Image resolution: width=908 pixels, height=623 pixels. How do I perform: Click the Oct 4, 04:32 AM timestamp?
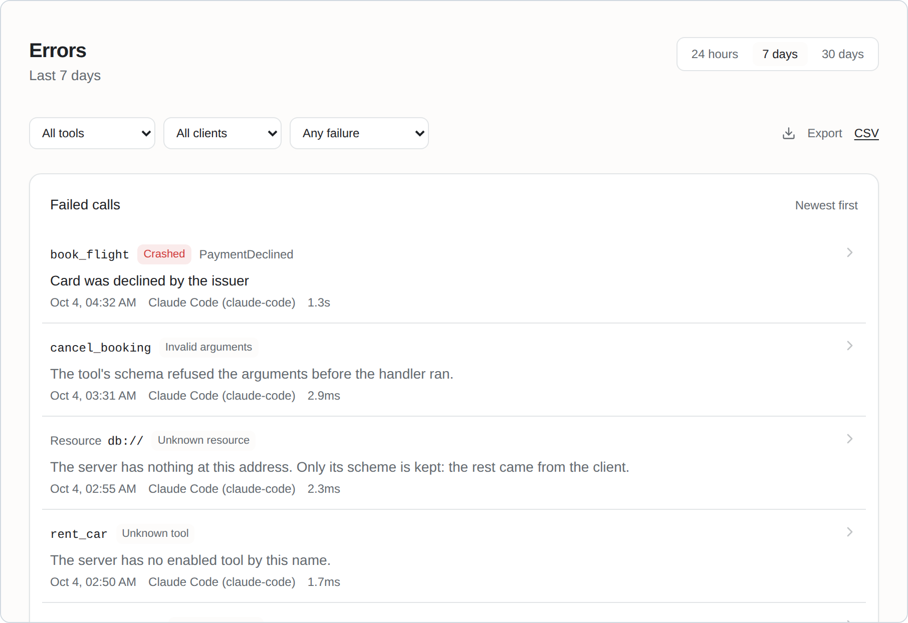[93, 302]
